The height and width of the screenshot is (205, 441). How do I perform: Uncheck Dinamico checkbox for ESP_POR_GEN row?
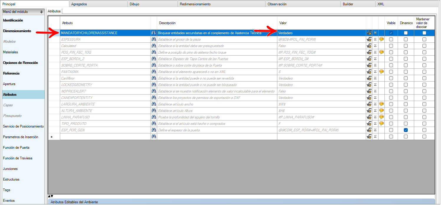[406, 130]
